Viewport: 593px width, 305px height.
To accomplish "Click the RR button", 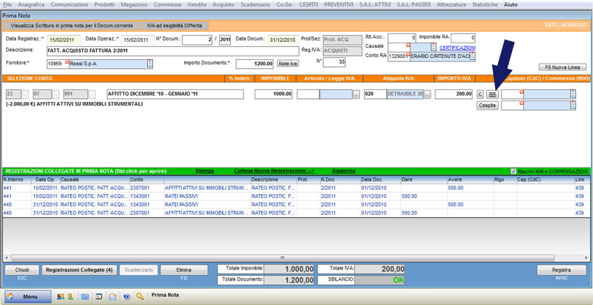I will pyautogui.click(x=492, y=94).
